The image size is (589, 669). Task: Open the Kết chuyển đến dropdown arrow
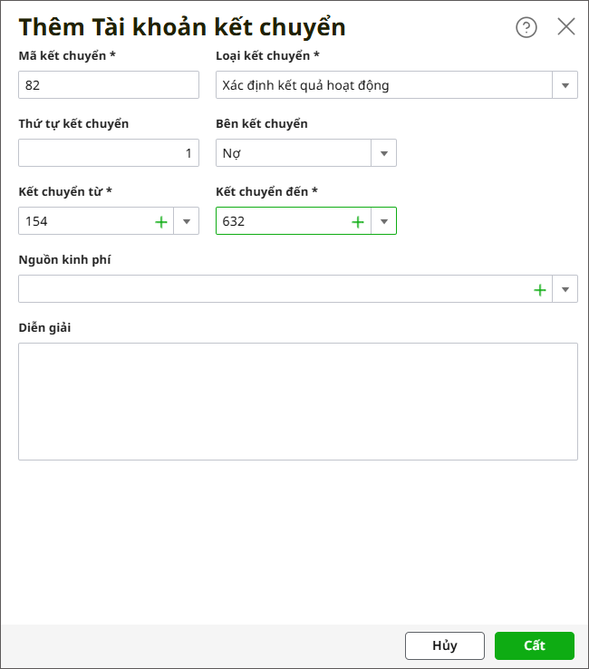click(x=384, y=221)
